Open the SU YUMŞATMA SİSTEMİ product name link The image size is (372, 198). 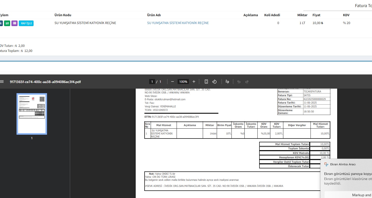(x=178, y=23)
